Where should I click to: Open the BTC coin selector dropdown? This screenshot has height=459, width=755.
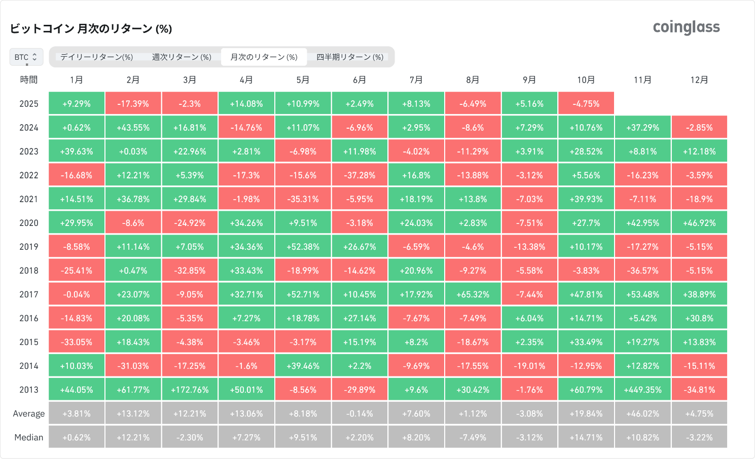click(26, 57)
